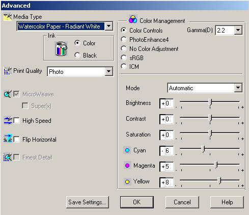249x215 pixels.
Task: Click the Media Type icon
Action: [x=8, y=17]
